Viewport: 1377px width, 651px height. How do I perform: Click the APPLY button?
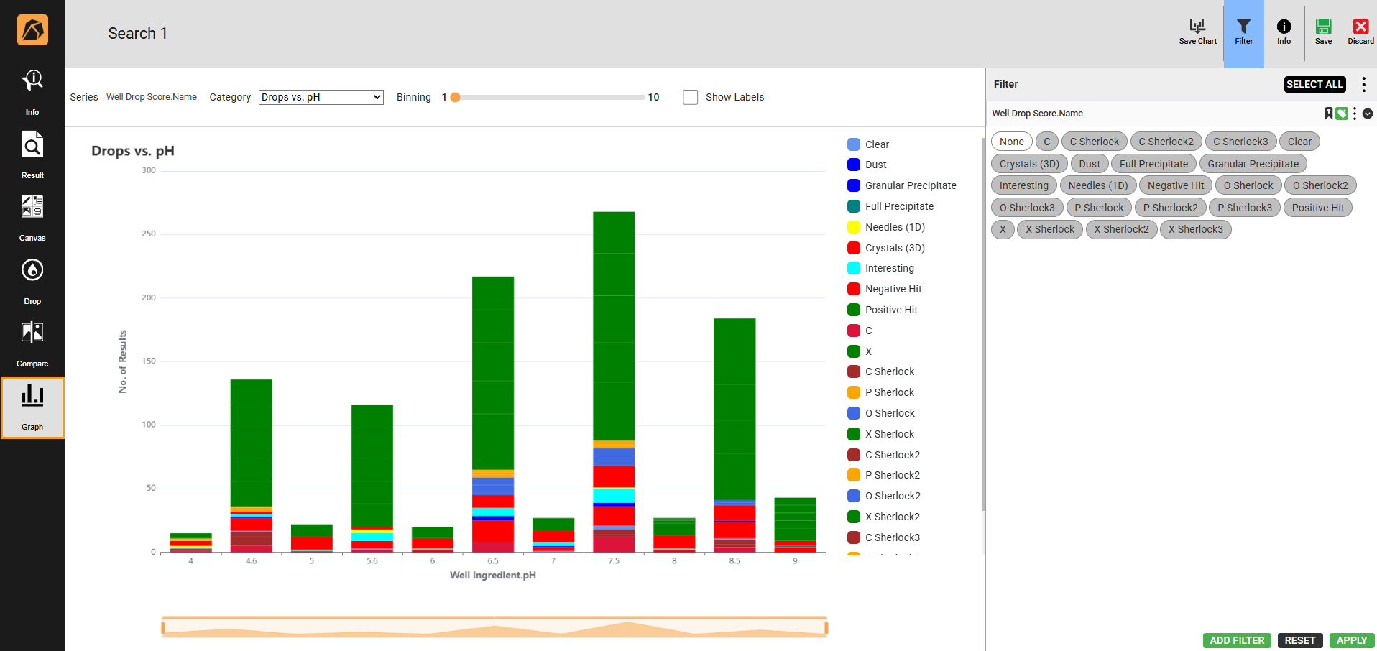click(1351, 640)
